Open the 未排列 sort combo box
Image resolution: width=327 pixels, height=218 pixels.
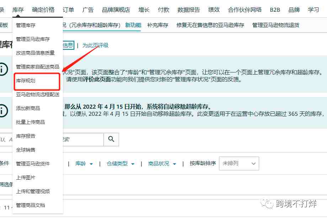pyautogui.click(x=239, y=163)
